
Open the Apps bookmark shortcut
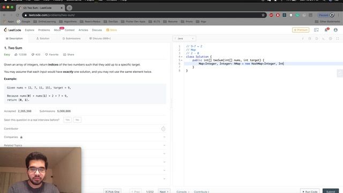(9, 21)
